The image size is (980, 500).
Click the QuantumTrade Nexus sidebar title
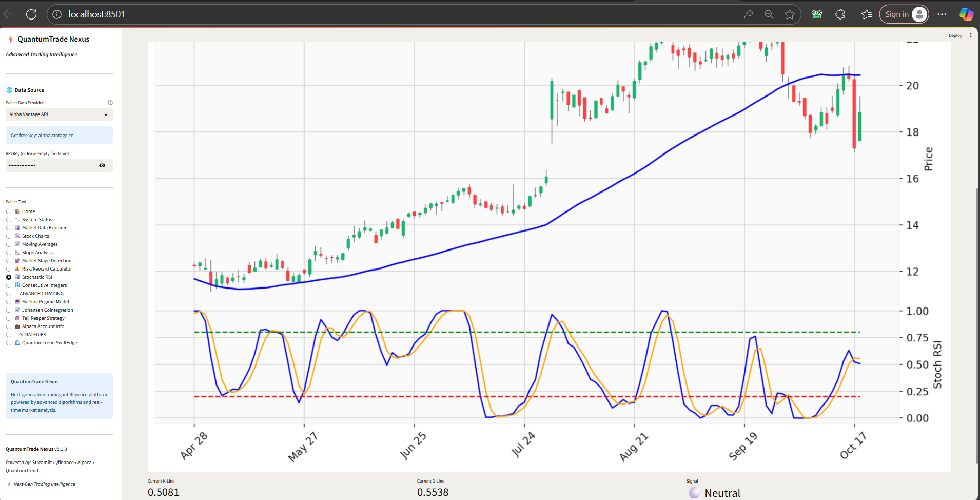pyautogui.click(x=53, y=39)
